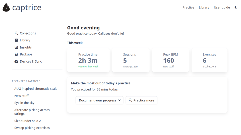The width and height of the screenshot is (241, 135).
Task: Open the Practice menu in top navigation
Action: (x=188, y=7)
